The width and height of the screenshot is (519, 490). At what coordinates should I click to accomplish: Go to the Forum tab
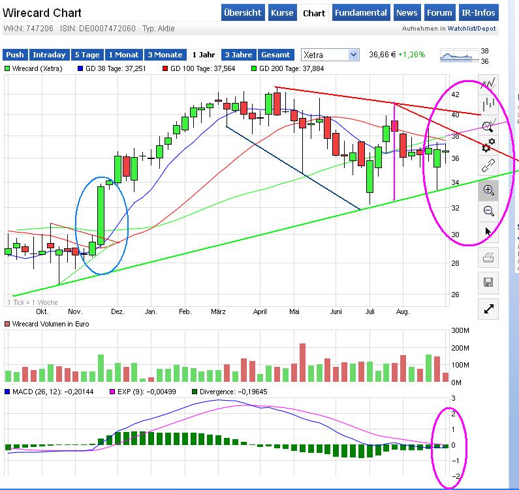tap(439, 12)
